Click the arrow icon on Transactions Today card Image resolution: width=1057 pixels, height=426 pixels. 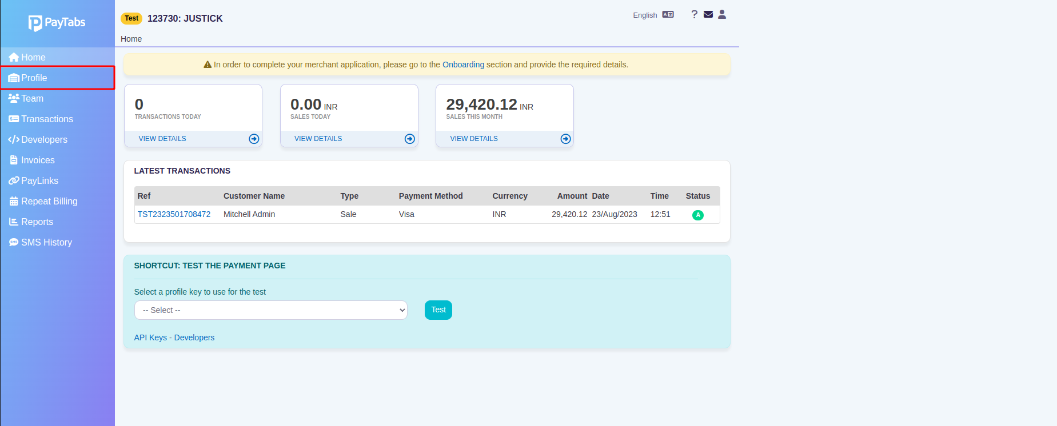[254, 139]
